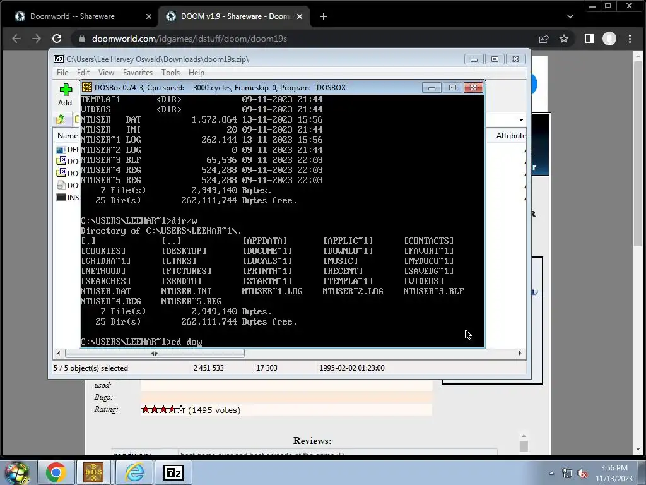Image resolution: width=646 pixels, height=485 pixels.
Task: Open Chrome three-dot menu
Action: click(x=630, y=39)
